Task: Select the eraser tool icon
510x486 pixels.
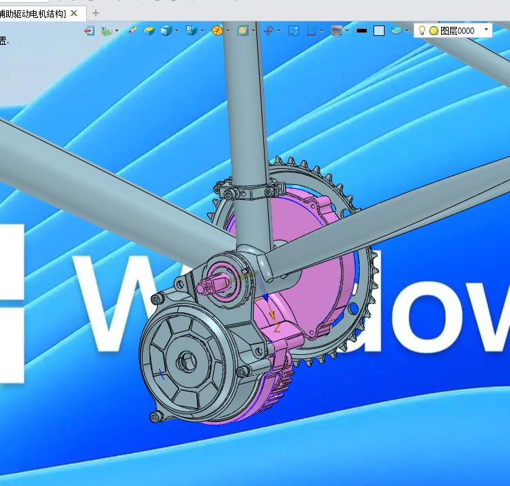Action: 133,30
